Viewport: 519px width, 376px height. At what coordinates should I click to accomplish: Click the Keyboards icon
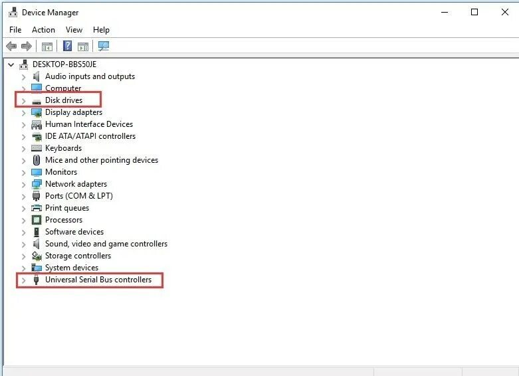click(x=37, y=148)
